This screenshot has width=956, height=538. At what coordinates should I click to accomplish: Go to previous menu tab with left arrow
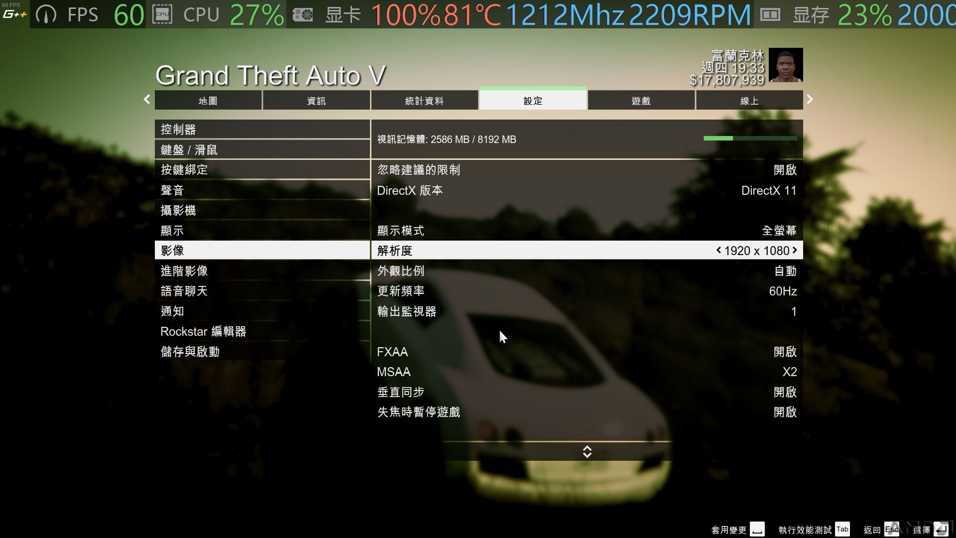click(147, 99)
